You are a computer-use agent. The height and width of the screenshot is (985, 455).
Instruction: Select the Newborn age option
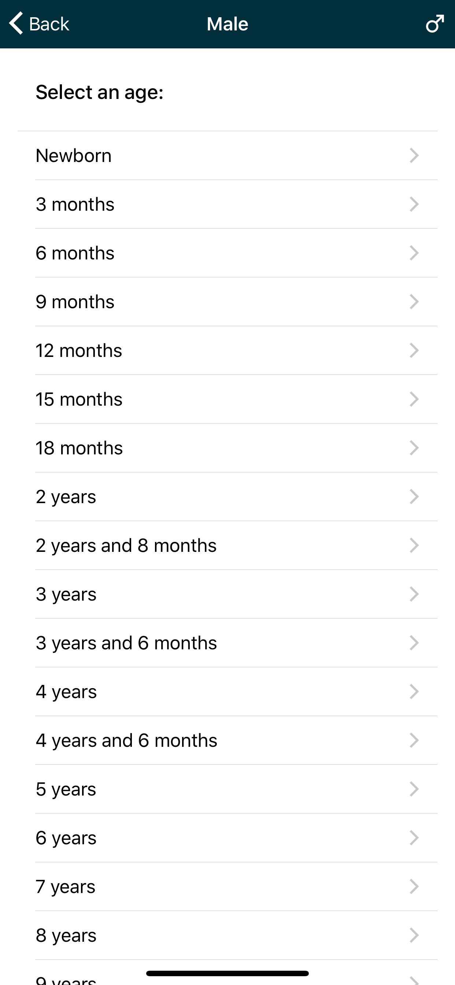[73, 156]
